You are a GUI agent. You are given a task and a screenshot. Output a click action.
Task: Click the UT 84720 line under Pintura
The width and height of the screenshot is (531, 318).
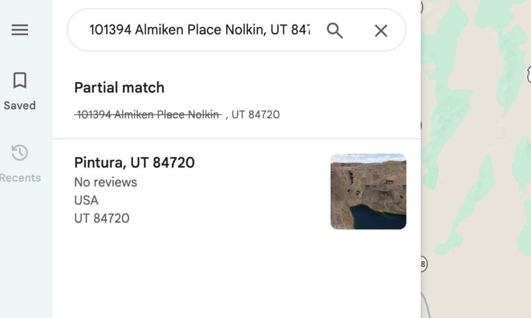coord(102,218)
